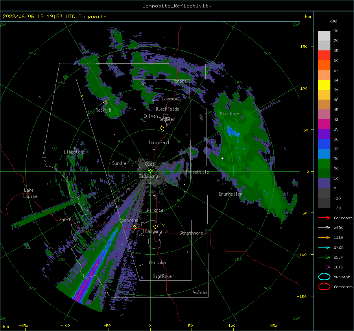This screenshot has height=331, width=354.
Task: Click the Okotoks label
Action: pos(157,263)
